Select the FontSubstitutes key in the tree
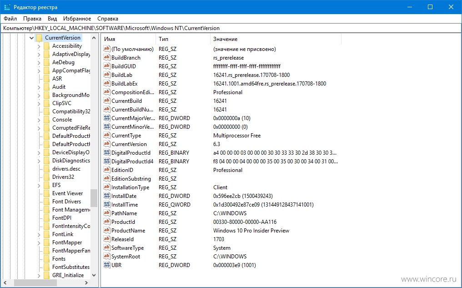This screenshot has width=462, height=288. coord(71,267)
